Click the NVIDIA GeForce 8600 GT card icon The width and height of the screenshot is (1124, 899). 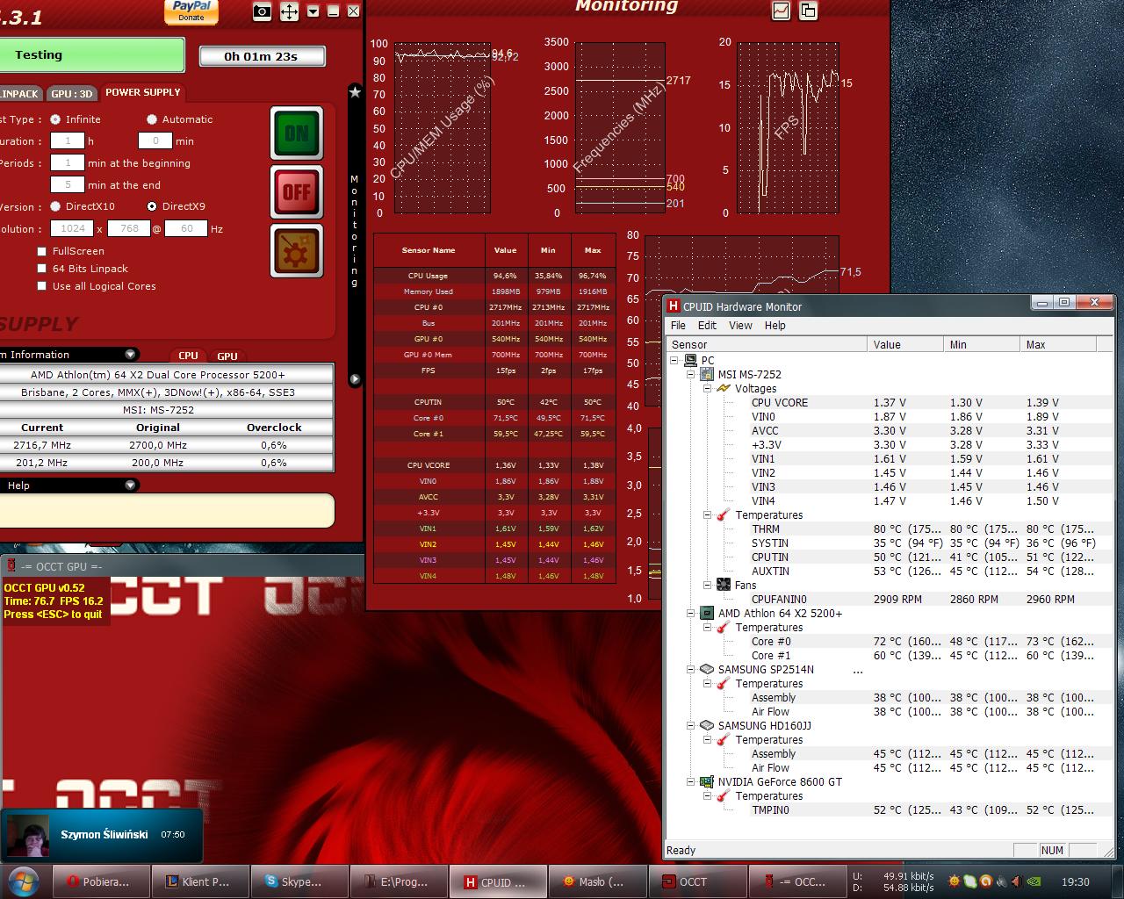coord(707,781)
